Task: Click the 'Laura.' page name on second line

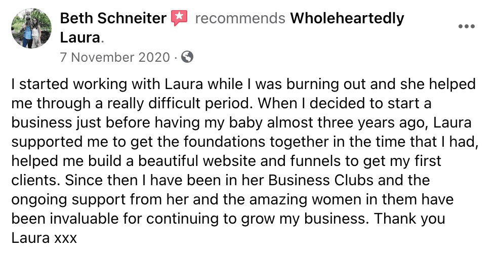Action: [81, 38]
